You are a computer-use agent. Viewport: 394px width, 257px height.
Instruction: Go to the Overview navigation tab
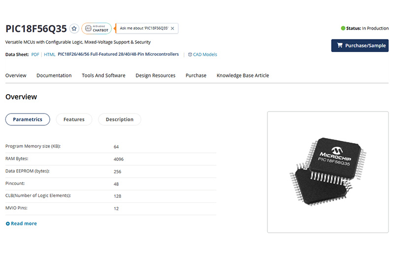(16, 75)
